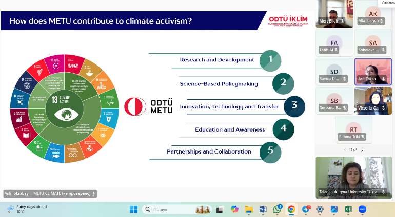The height and width of the screenshot is (217, 395).
Task: Select Asli Toksabay's highlighted video tile
Action: pyautogui.click(x=373, y=71)
